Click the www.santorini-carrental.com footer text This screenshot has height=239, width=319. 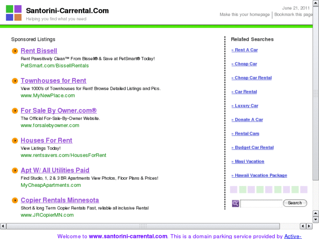tap(128, 236)
